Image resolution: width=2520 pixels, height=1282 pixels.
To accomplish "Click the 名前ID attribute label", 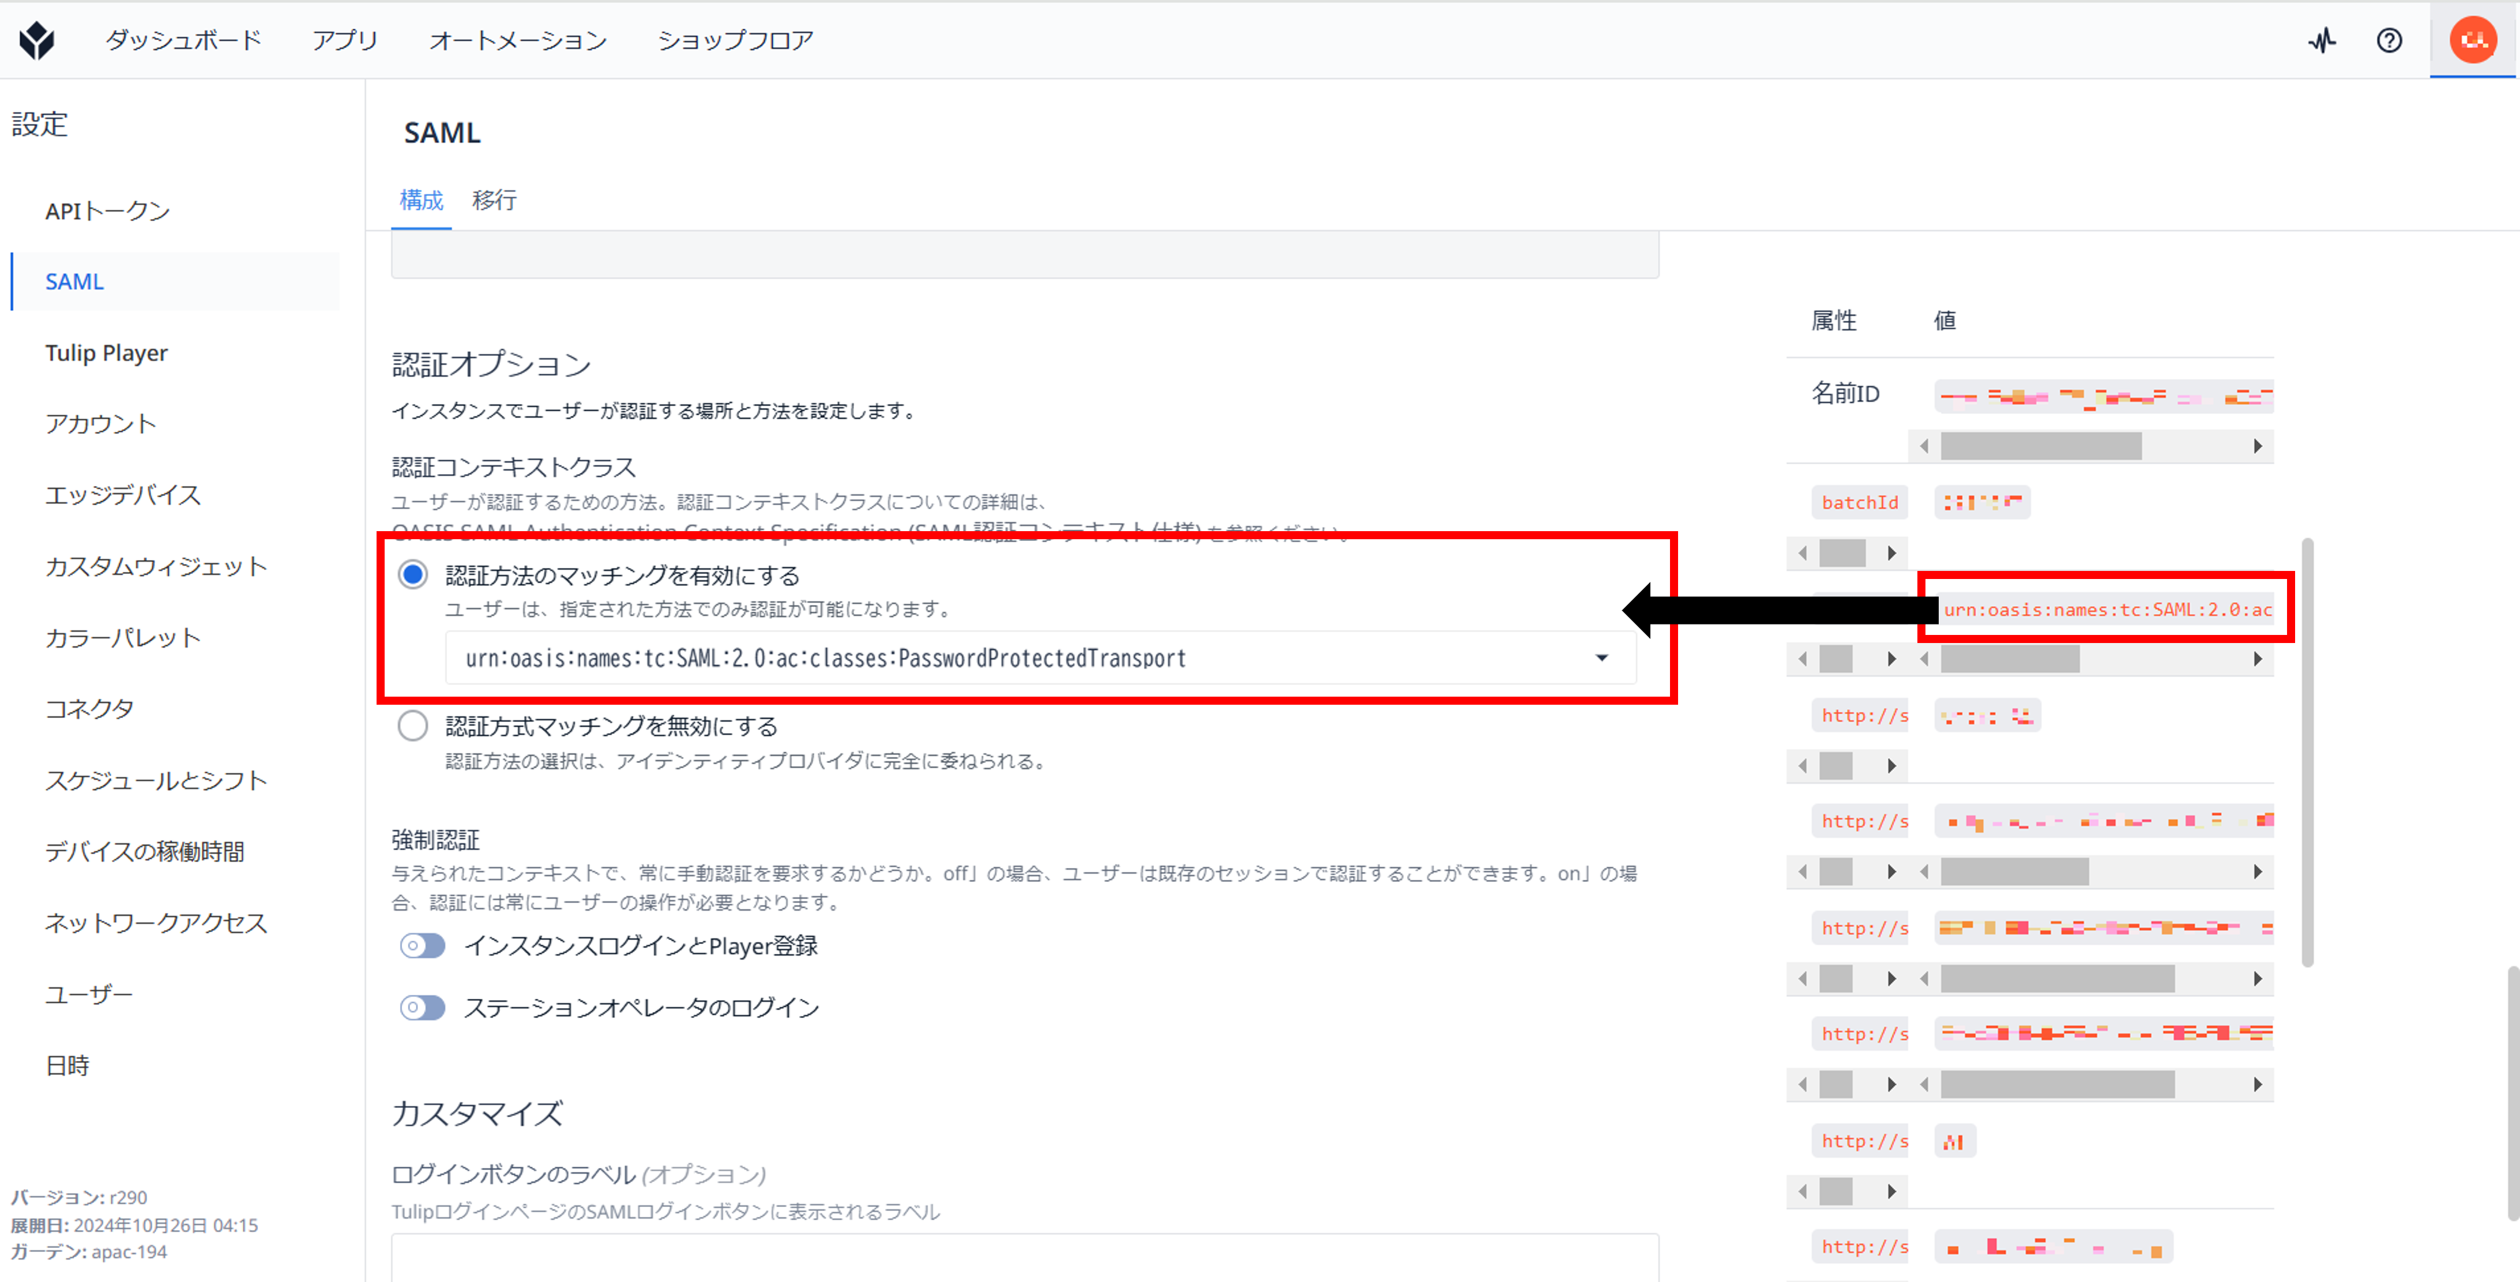I will (x=1845, y=393).
